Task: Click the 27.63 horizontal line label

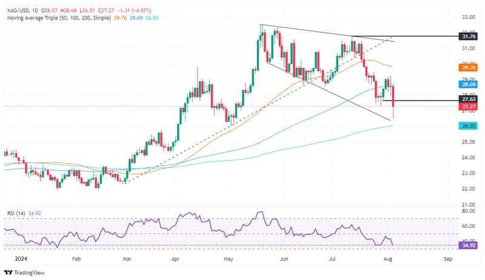Action: 468,99
